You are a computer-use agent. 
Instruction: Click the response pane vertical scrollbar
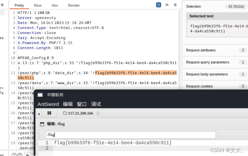pos(179,49)
